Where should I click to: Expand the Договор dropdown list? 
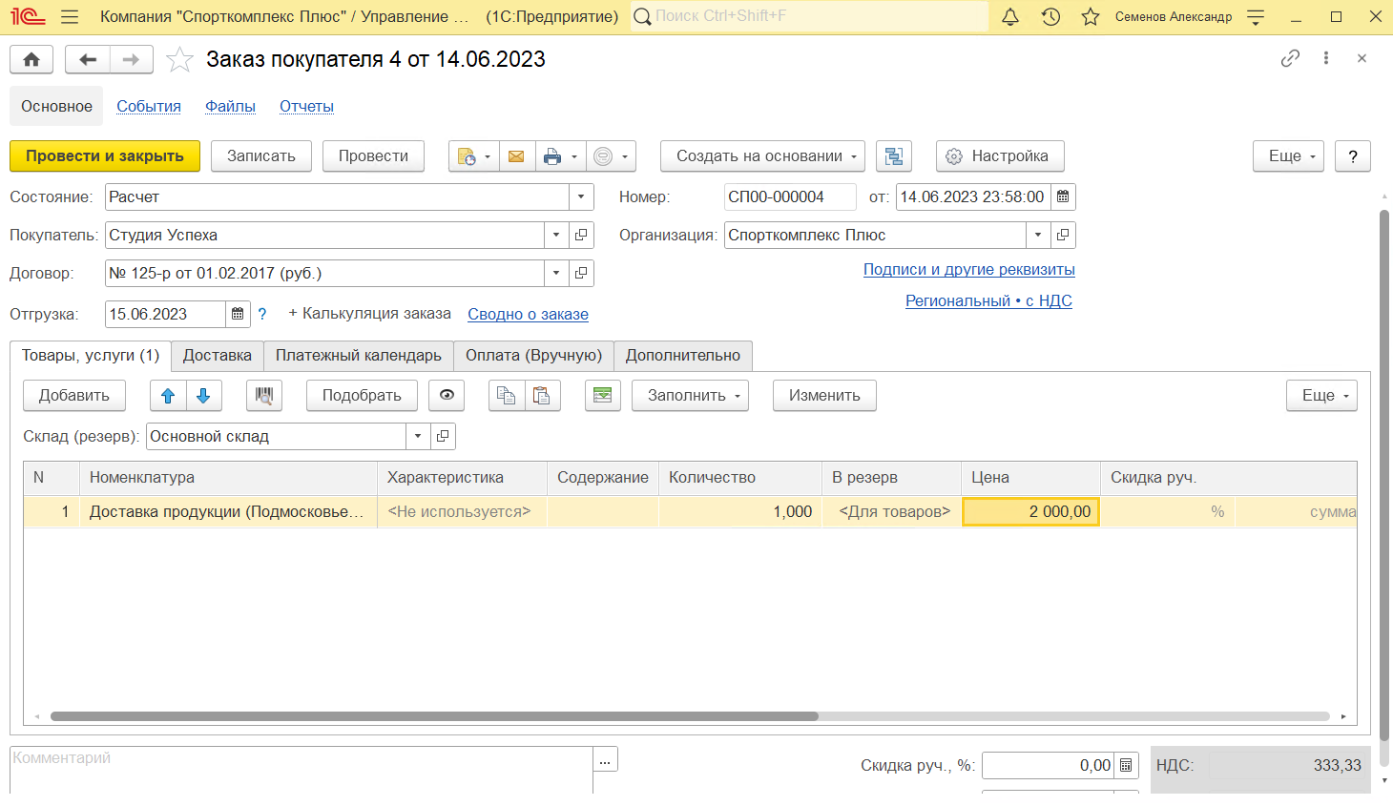[556, 274]
